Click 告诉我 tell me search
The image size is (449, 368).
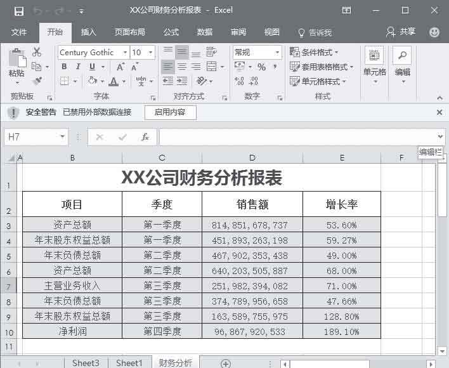[x=315, y=32]
